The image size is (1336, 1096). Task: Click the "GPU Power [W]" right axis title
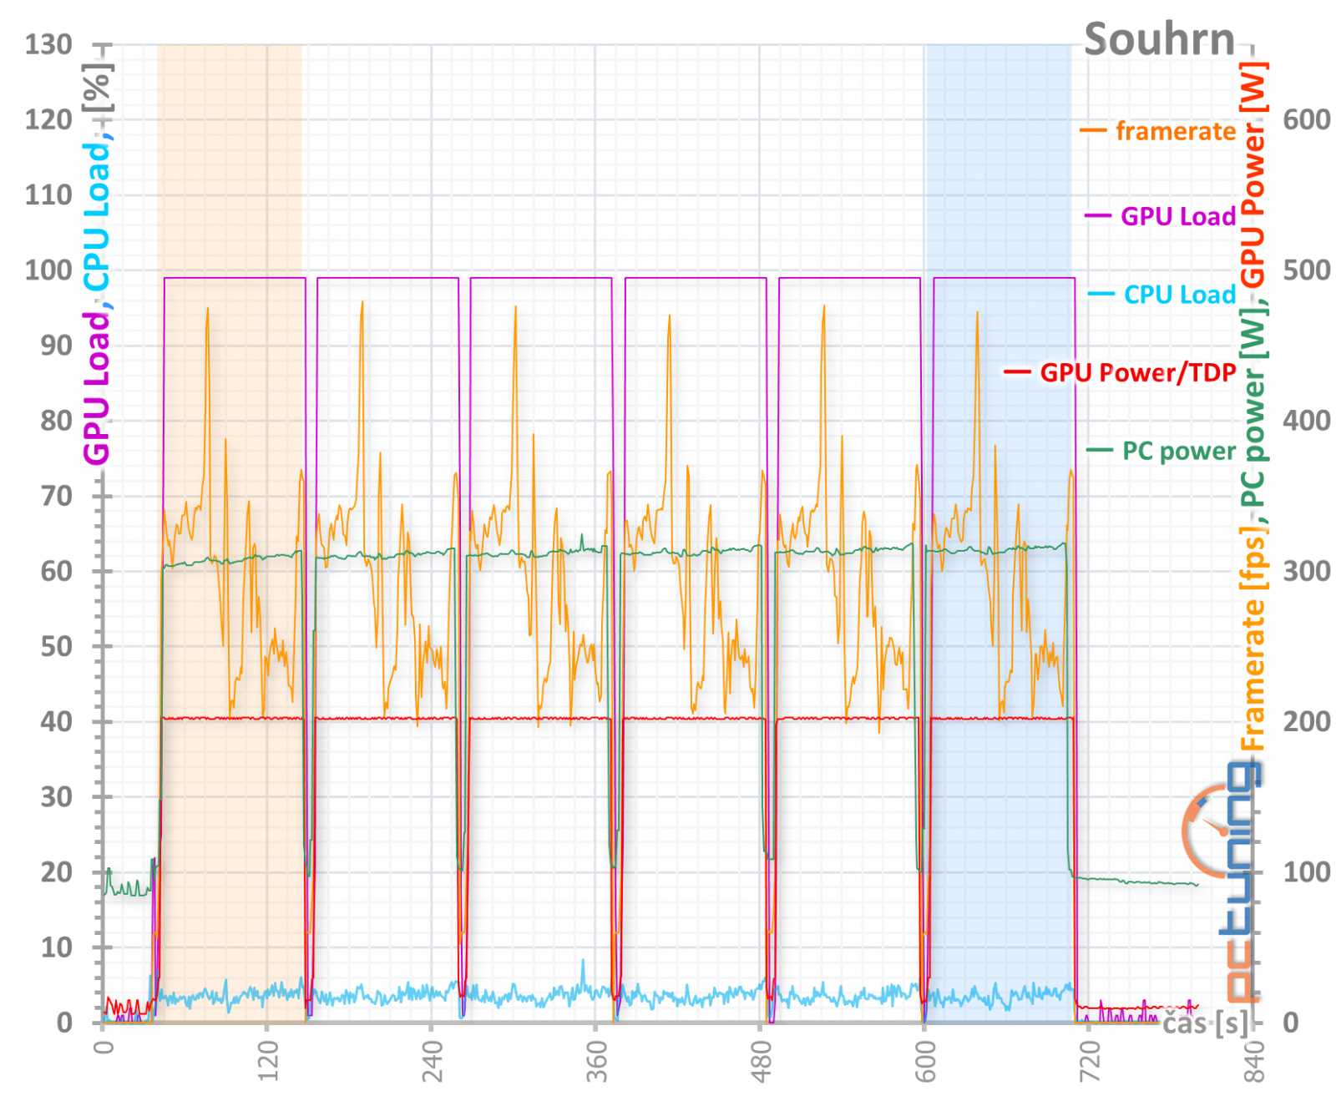pos(1252,174)
